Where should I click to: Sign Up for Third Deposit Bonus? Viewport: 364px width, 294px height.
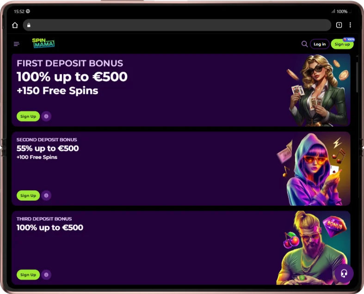28,275
